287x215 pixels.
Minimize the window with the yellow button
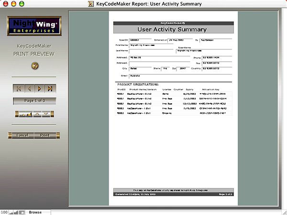coord(14,4)
